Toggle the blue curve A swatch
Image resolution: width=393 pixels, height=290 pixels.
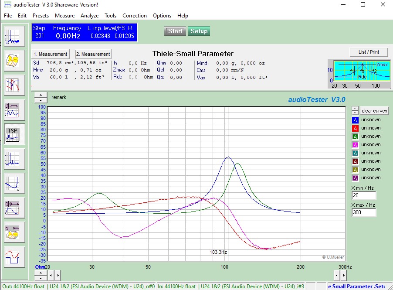[x=355, y=120]
